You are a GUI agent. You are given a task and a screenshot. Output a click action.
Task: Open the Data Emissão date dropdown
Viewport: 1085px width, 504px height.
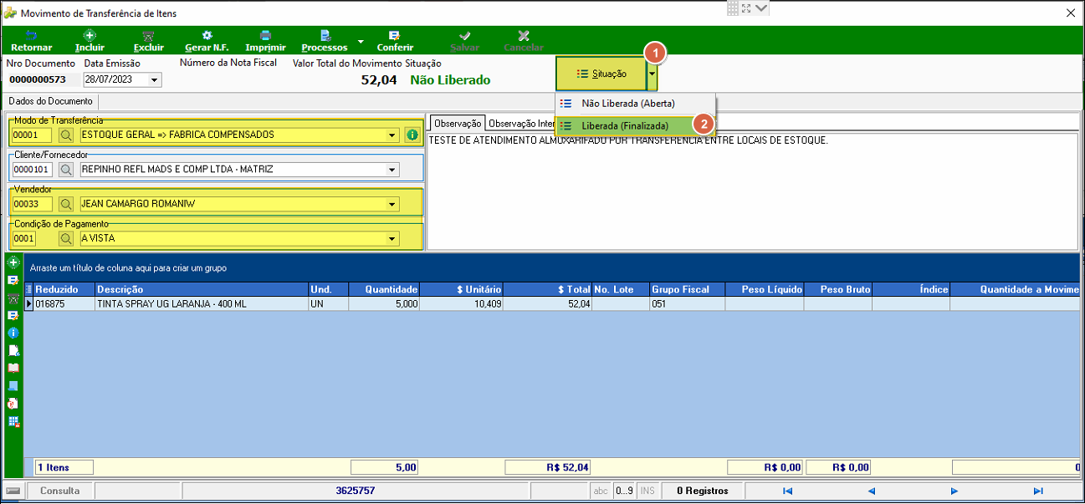[155, 80]
